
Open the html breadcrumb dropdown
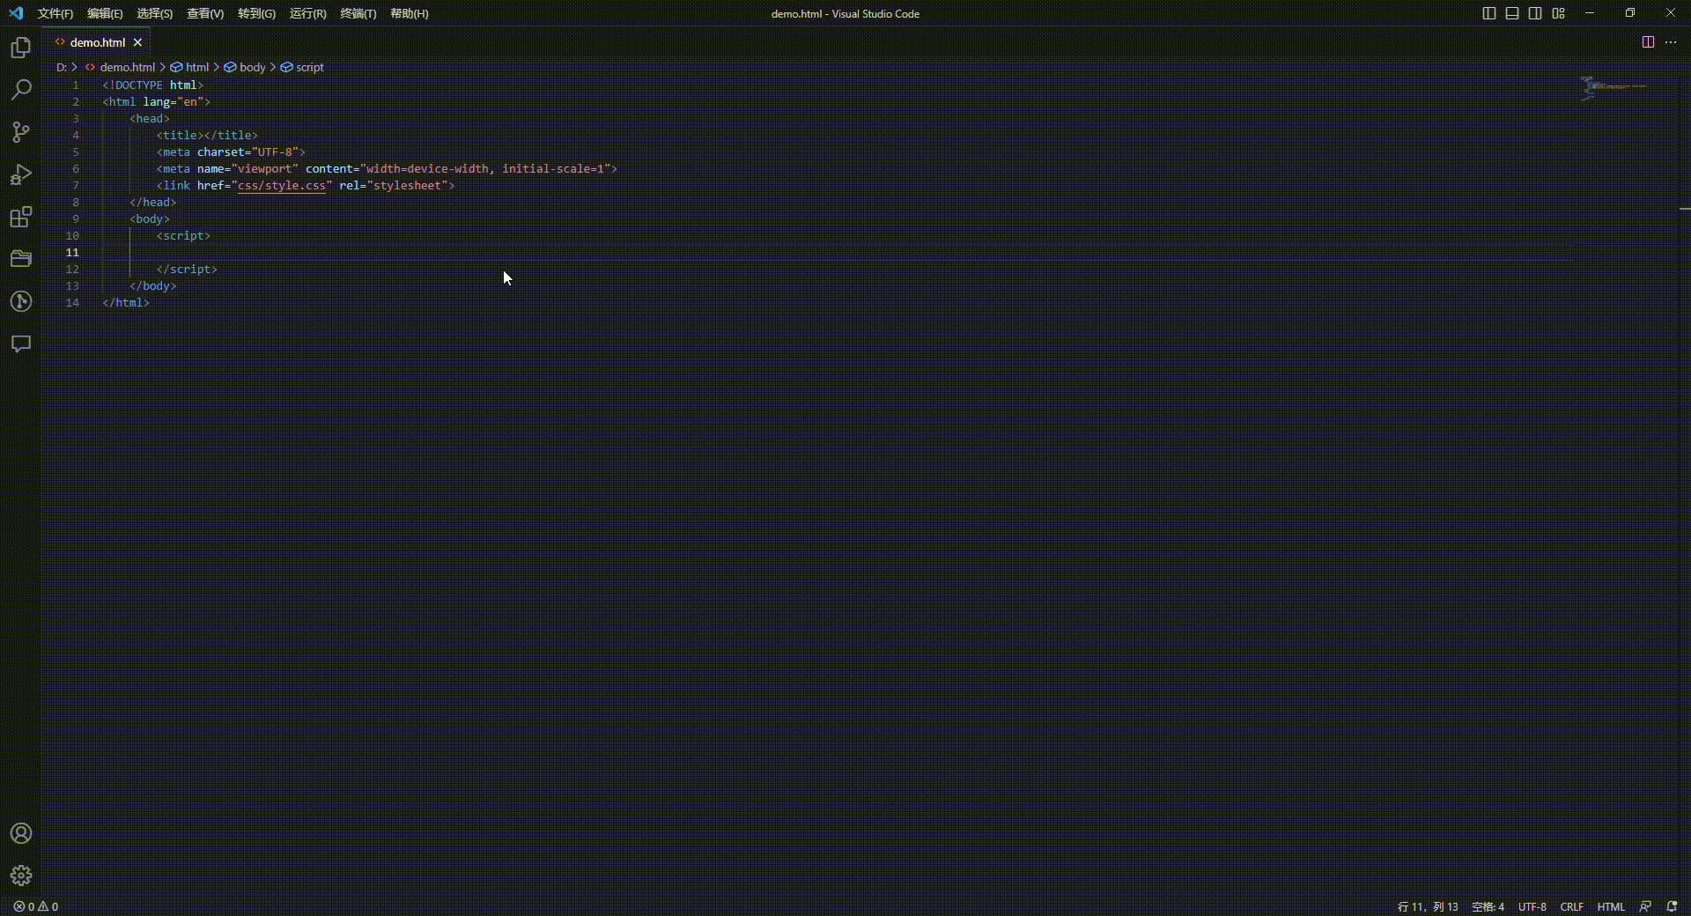tap(196, 67)
